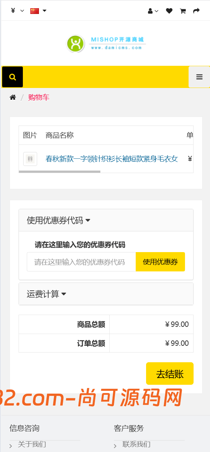Click the 使用优惠券 apply coupon button
This screenshot has height=452, width=210.
(x=160, y=262)
